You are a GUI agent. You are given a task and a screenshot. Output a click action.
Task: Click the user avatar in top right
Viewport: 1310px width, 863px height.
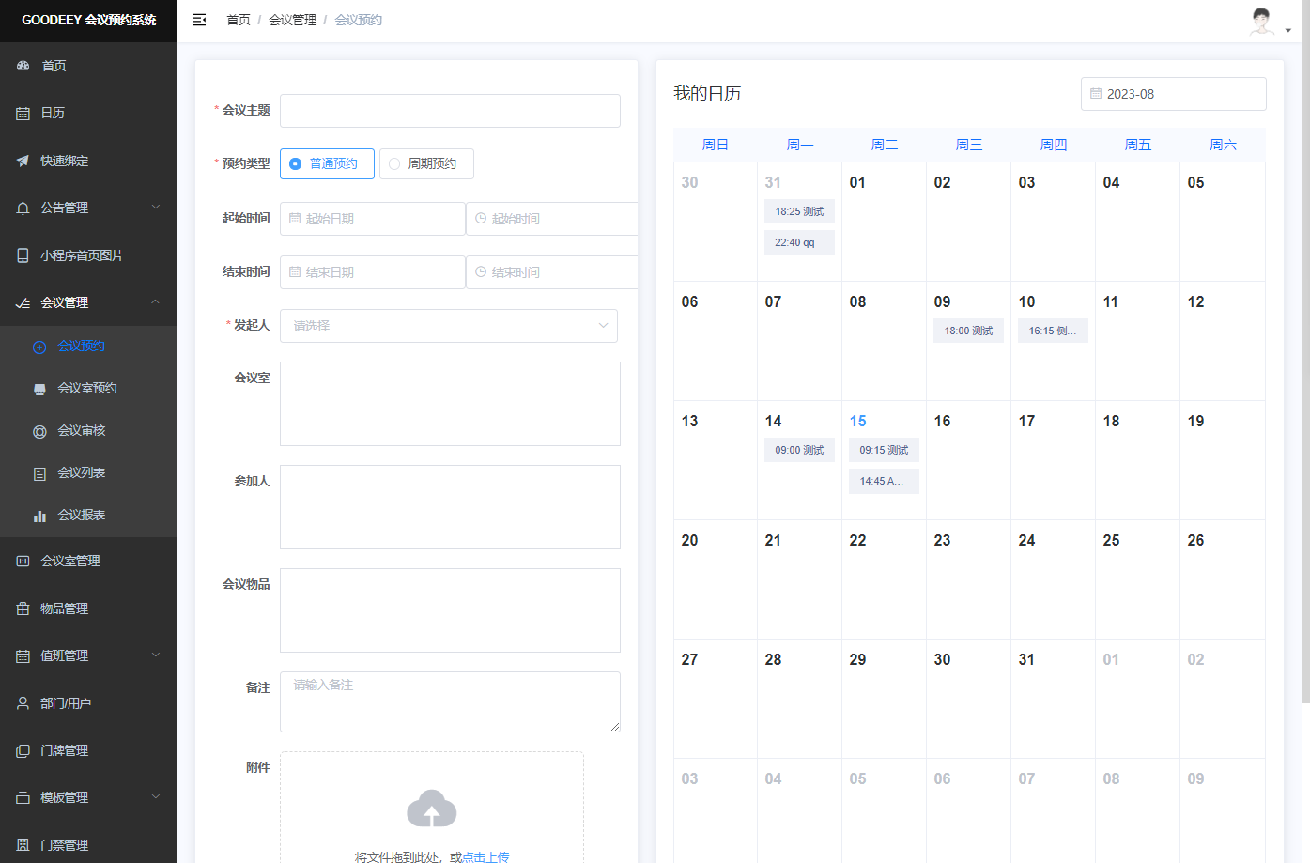(x=1262, y=21)
